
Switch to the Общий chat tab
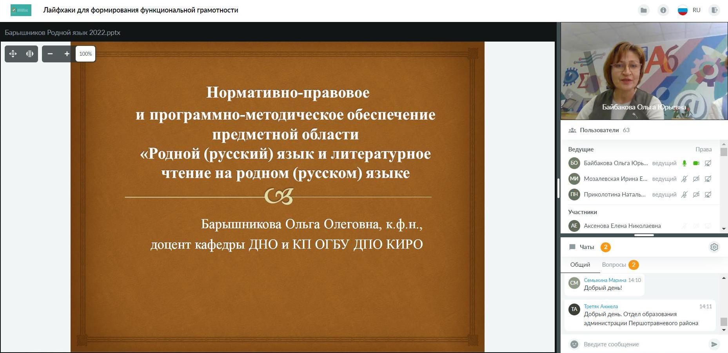tap(580, 265)
